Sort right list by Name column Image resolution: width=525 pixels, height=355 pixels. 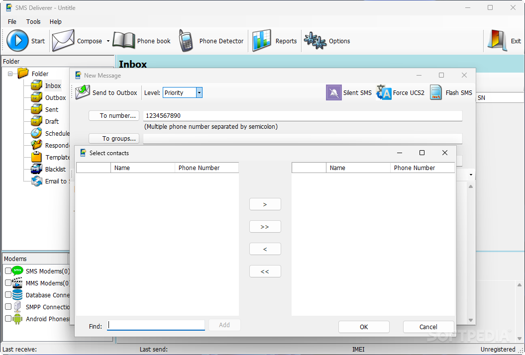[x=358, y=168]
